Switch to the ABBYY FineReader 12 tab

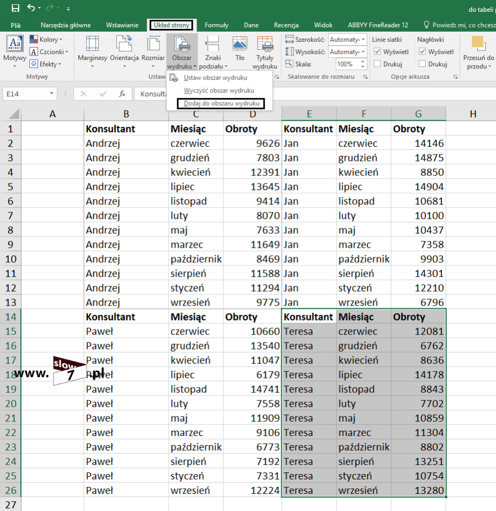click(x=378, y=25)
